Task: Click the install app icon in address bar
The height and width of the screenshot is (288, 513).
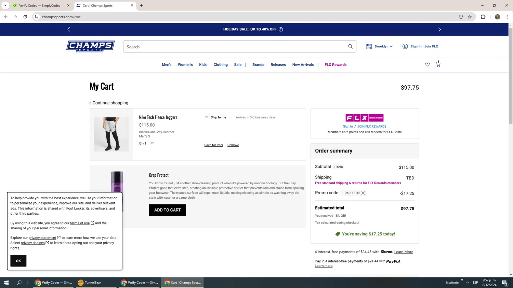Action: [x=461, y=17]
